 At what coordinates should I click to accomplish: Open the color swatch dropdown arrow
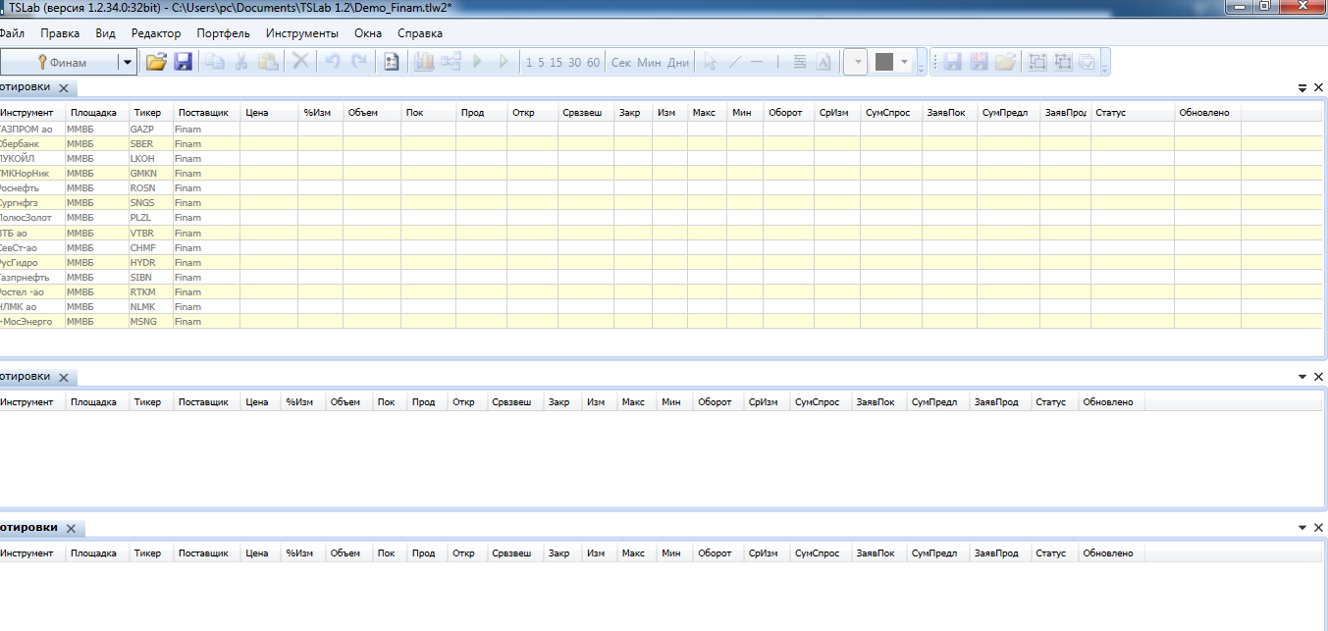904,63
